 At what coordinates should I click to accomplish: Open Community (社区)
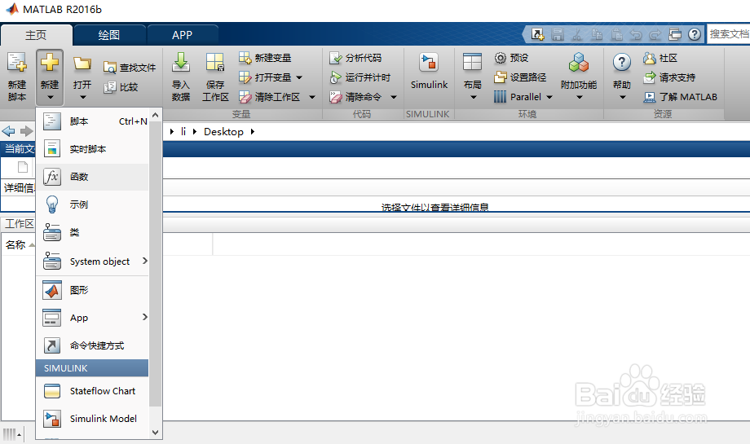pyautogui.click(x=660, y=59)
